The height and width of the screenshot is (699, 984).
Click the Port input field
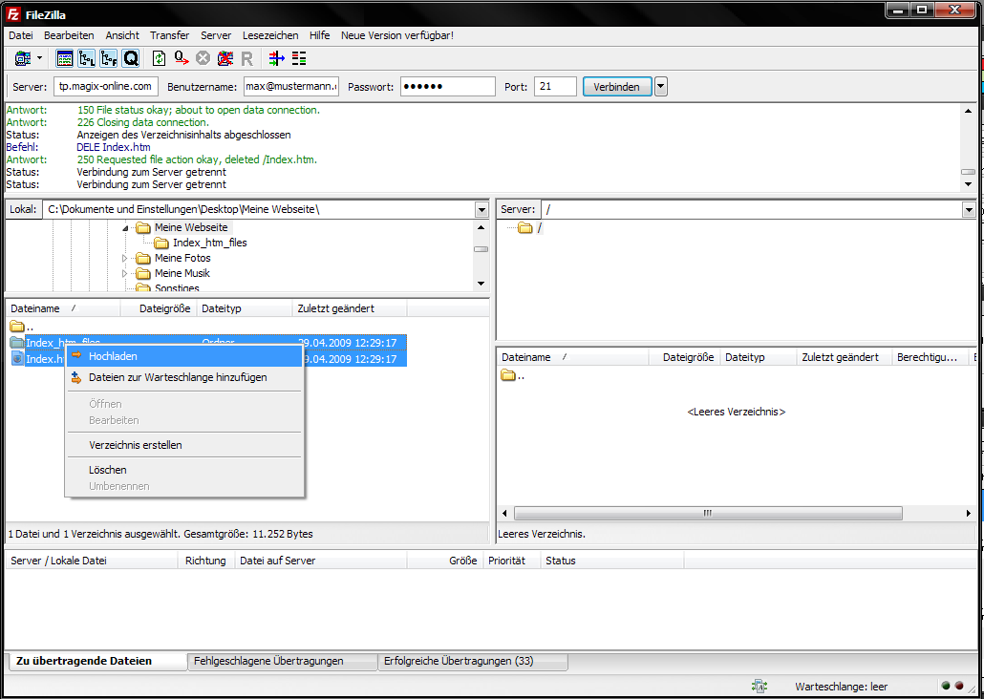555,87
